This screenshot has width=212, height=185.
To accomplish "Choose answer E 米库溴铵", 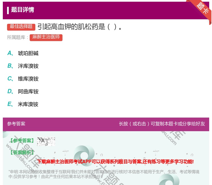I will point(28,104).
